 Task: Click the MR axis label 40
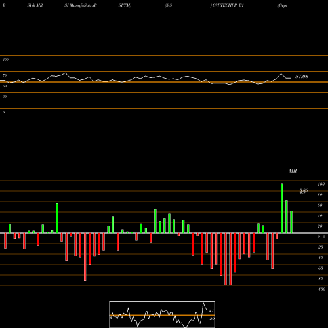tap(320, 216)
